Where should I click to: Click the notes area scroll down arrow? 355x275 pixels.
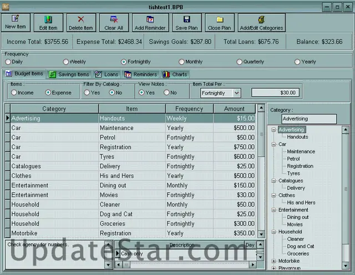(x=108, y=265)
